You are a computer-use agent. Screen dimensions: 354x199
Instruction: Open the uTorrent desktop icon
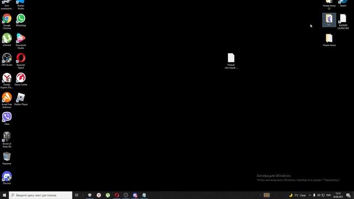(x=7, y=40)
